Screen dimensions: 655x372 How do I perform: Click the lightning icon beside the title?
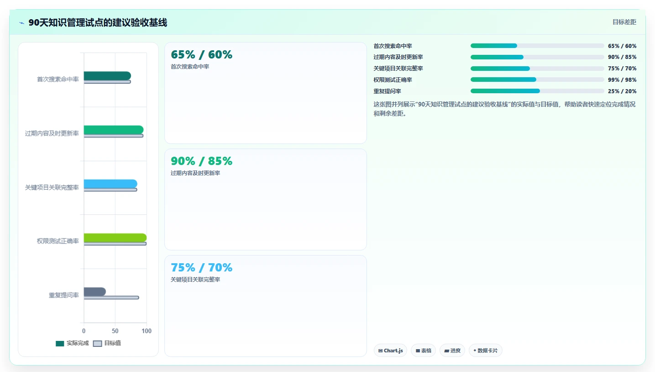(21, 23)
